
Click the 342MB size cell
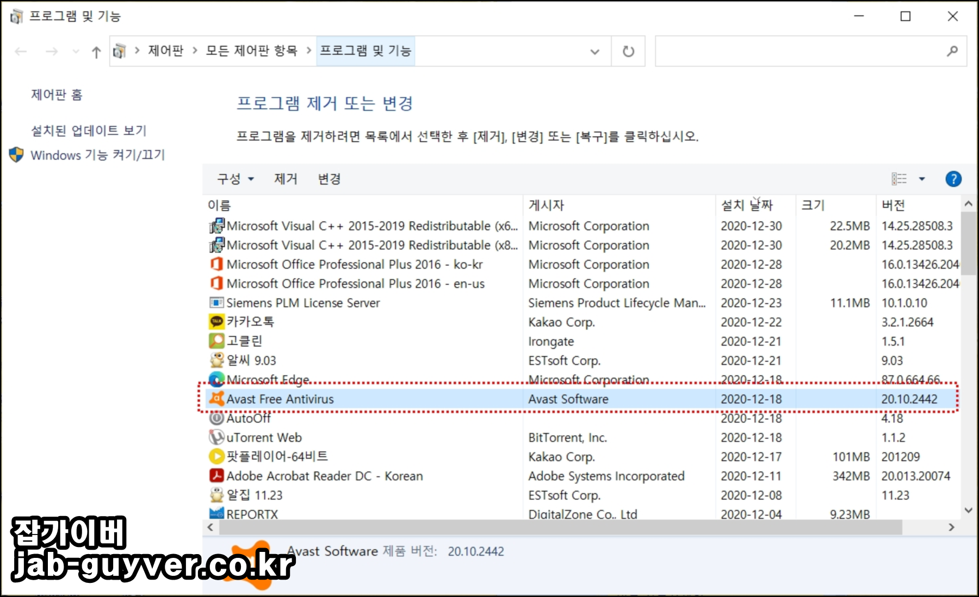pos(851,476)
